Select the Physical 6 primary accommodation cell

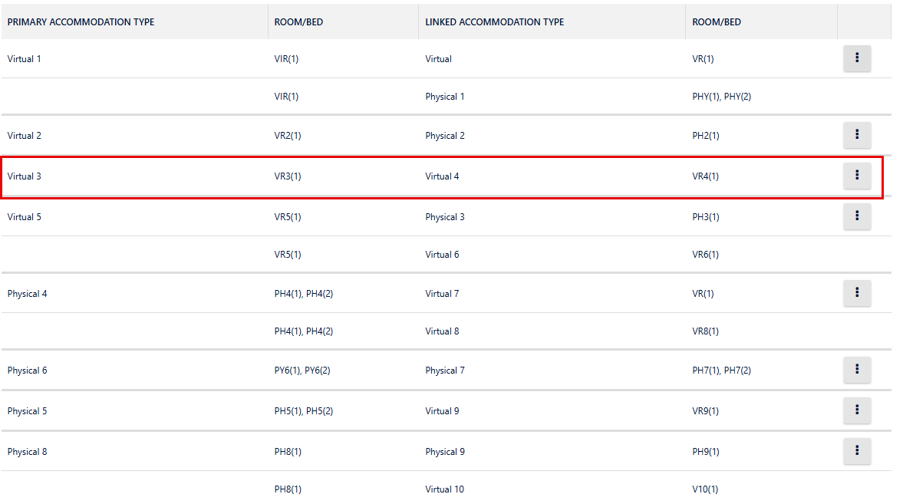(x=28, y=371)
